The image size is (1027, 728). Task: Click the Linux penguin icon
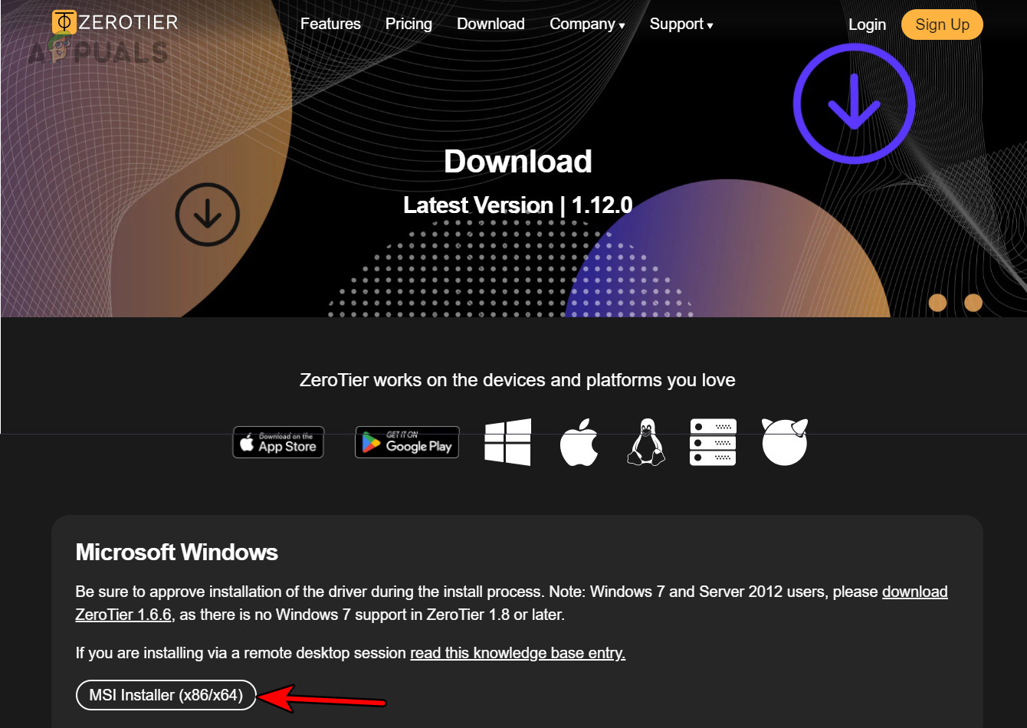point(645,442)
